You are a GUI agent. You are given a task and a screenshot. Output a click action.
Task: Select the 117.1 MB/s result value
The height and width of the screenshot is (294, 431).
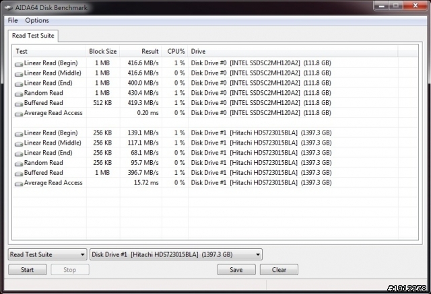(143, 143)
